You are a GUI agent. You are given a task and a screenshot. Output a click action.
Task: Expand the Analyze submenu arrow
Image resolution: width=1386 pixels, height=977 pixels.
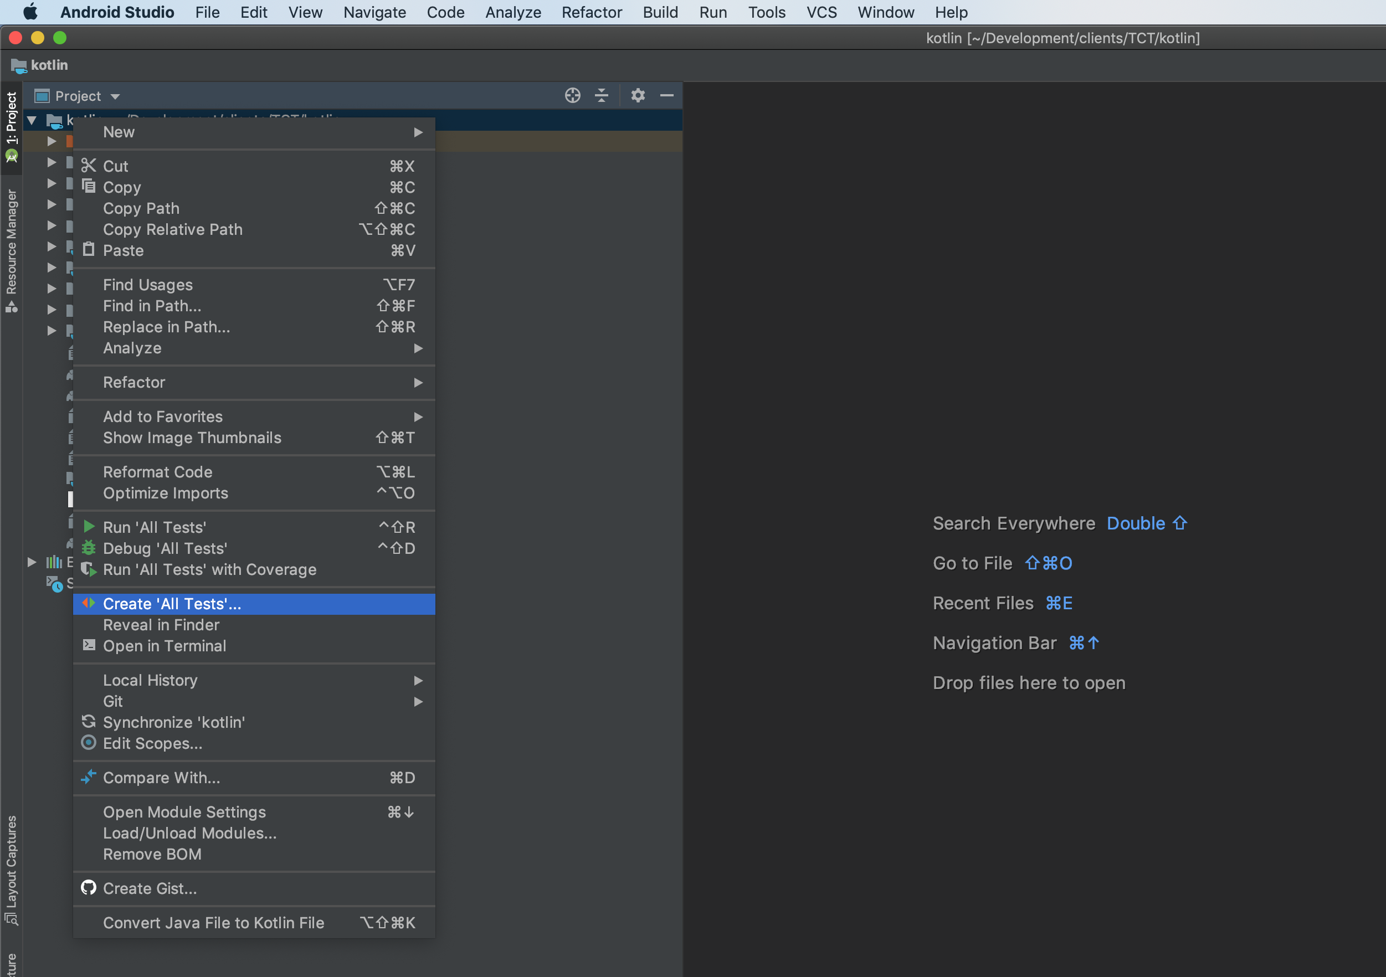[418, 348]
